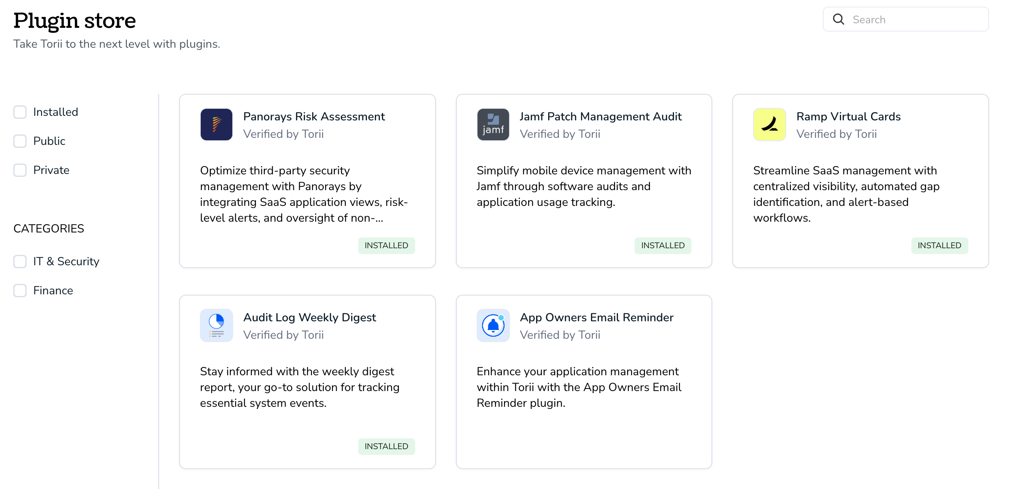
Task: Click 'Verified by Torii' under App Owners title
Action: point(560,335)
